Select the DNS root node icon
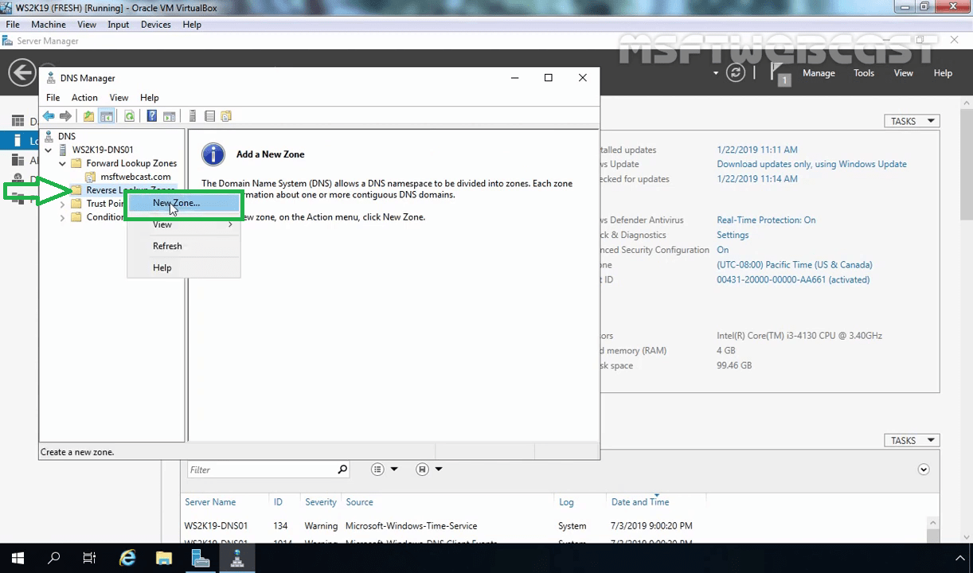The width and height of the screenshot is (973, 573). pos(49,136)
